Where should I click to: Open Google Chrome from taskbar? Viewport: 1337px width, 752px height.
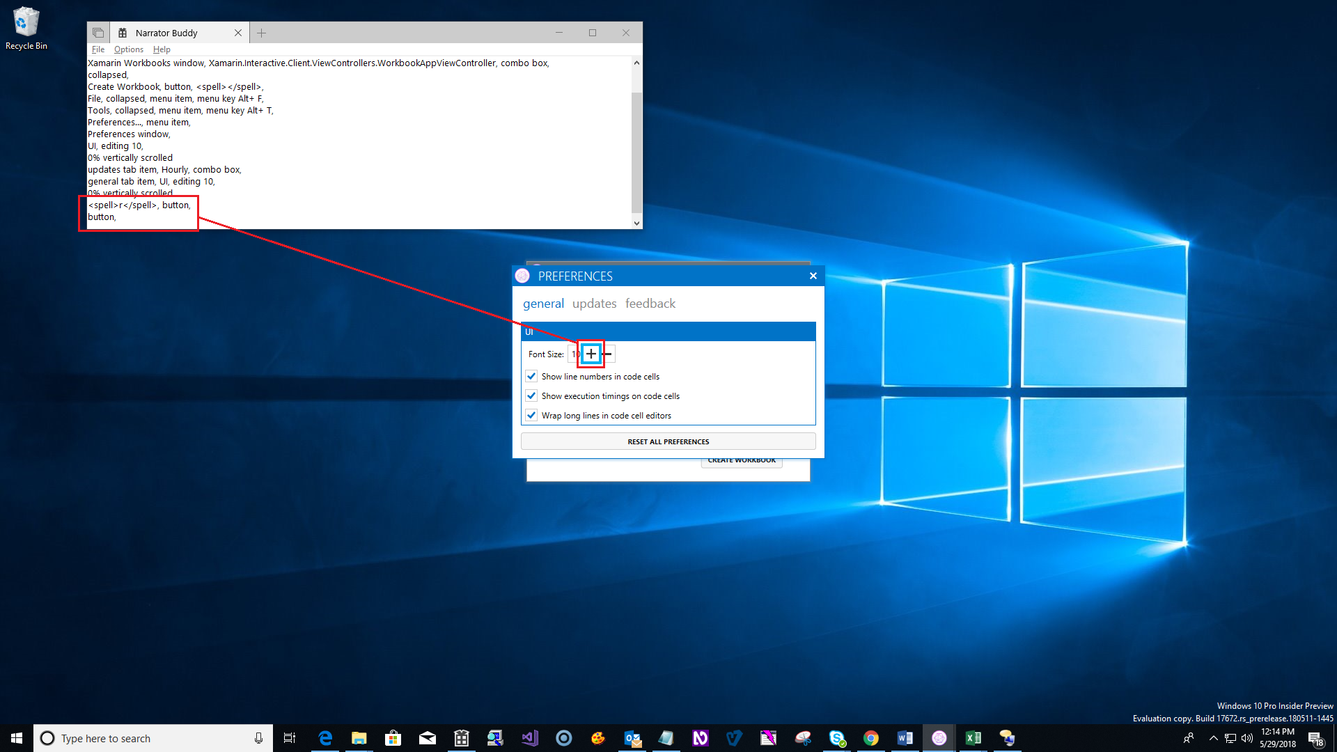coord(870,738)
